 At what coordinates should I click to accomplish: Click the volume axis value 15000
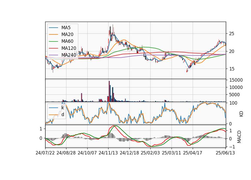point(236,80)
